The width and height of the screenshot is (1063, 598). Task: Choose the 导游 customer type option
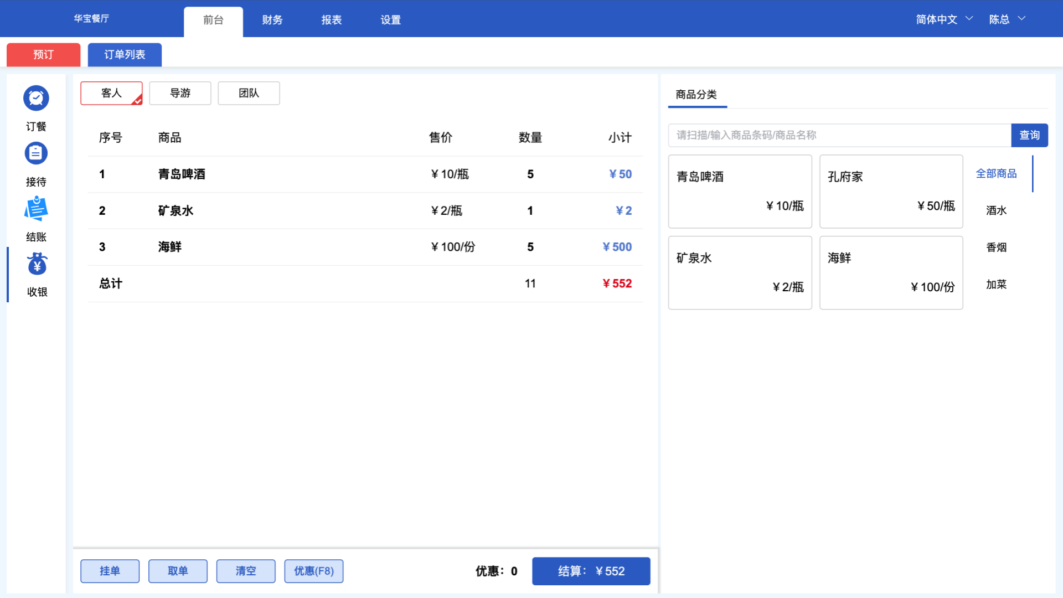180,93
